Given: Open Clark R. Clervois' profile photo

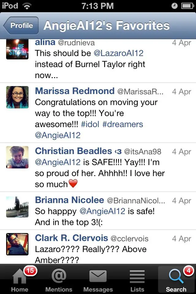Looking at the screenshot, I should pos(17,244).
